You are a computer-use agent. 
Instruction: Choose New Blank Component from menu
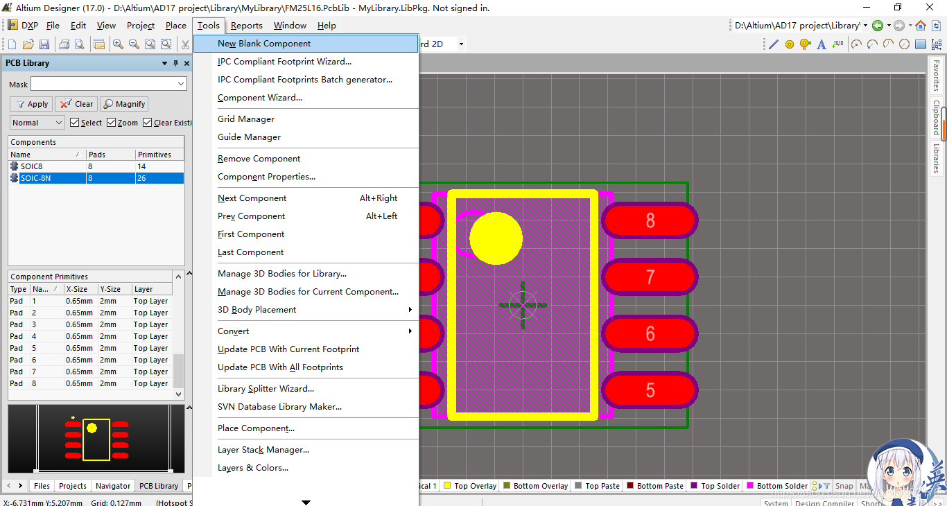[264, 43]
